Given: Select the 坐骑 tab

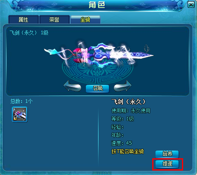Looking at the screenshot, I should point(85,20).
